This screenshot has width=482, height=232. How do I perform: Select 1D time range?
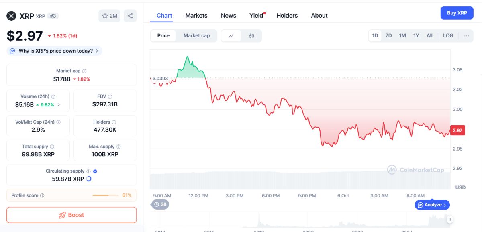[x=375, y=36]
